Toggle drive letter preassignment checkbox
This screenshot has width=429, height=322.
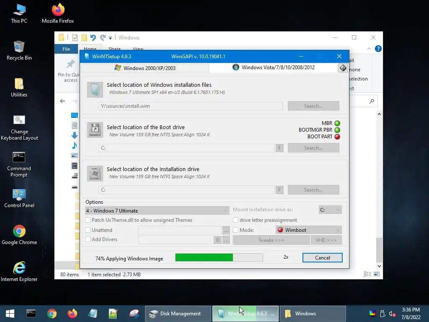(x=235, y=220)
